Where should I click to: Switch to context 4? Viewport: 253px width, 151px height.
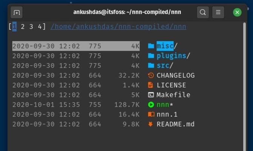tap(40, 27)
